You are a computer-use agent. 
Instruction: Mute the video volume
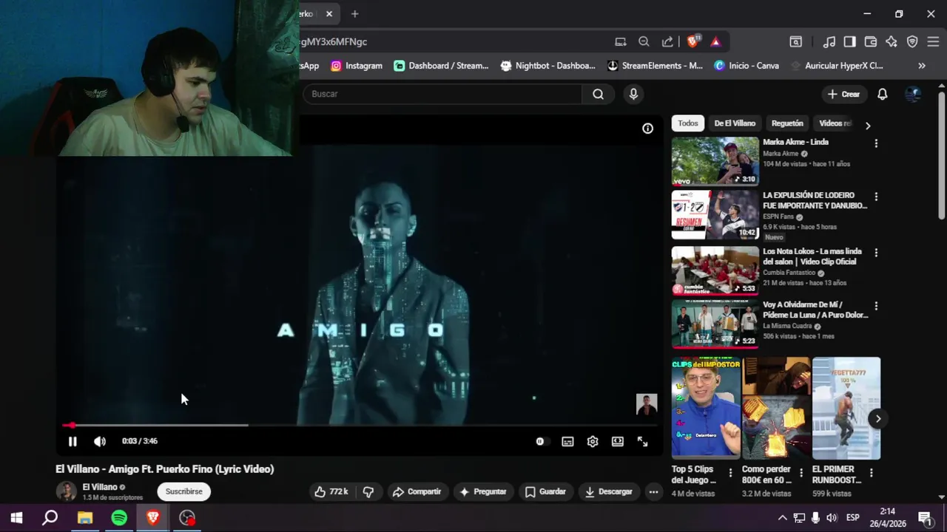[x=100, y=441]
